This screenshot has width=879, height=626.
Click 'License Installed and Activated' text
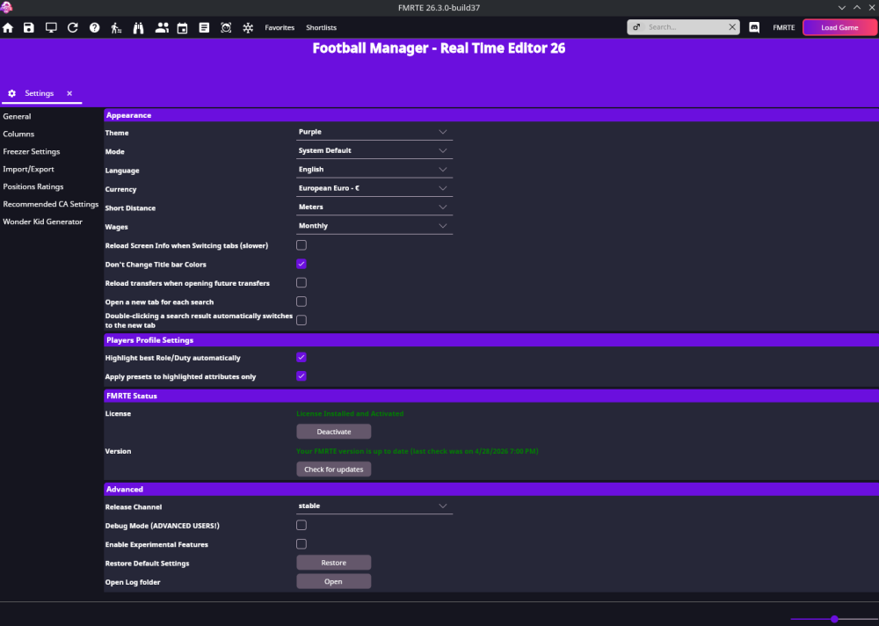pos(350,413)
